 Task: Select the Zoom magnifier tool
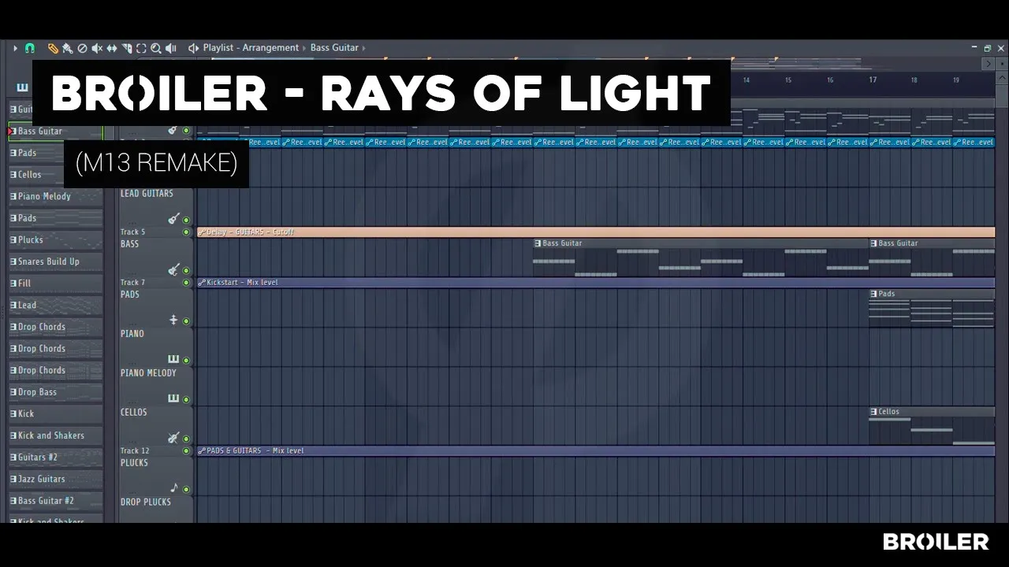pos(156,48)
